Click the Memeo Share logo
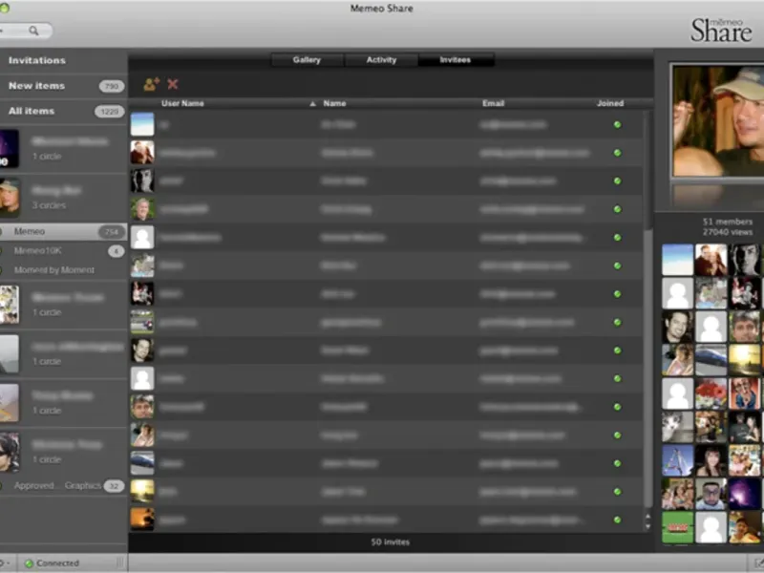The width and height of the screenshot is (764, 573). [721, 31]
